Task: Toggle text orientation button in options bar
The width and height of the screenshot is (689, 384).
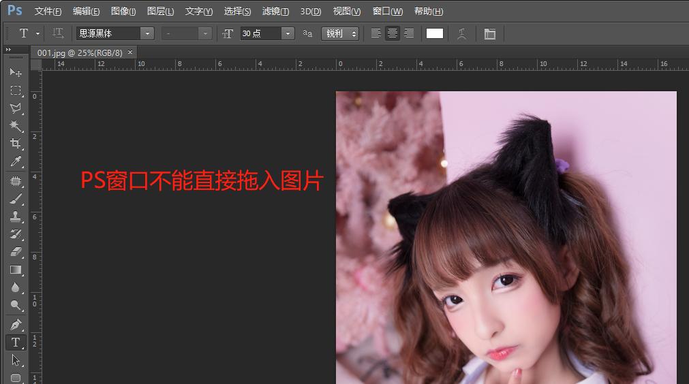Action: (x=58, y=33)
